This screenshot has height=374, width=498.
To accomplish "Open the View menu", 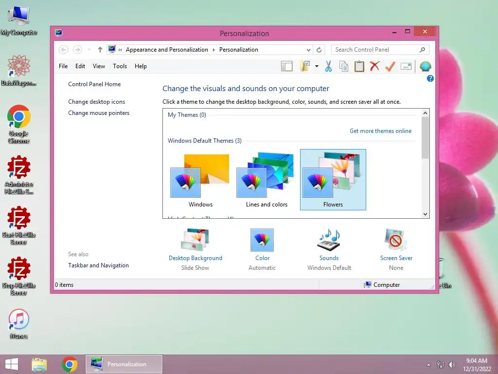I will point(99,66).
